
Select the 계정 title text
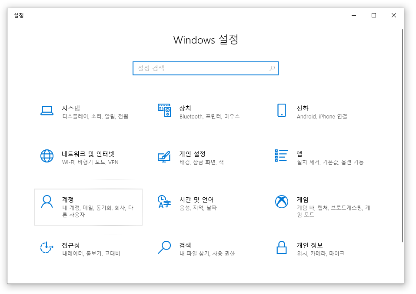pyautogui.click(x=68, y=199)
